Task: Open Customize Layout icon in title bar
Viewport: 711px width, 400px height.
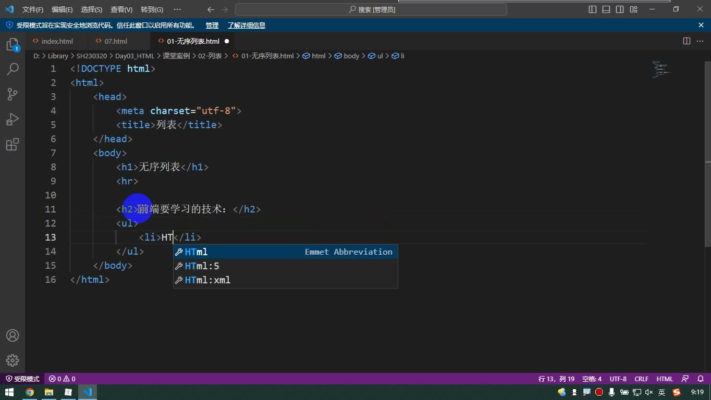Action: click(x=633, y=9)
